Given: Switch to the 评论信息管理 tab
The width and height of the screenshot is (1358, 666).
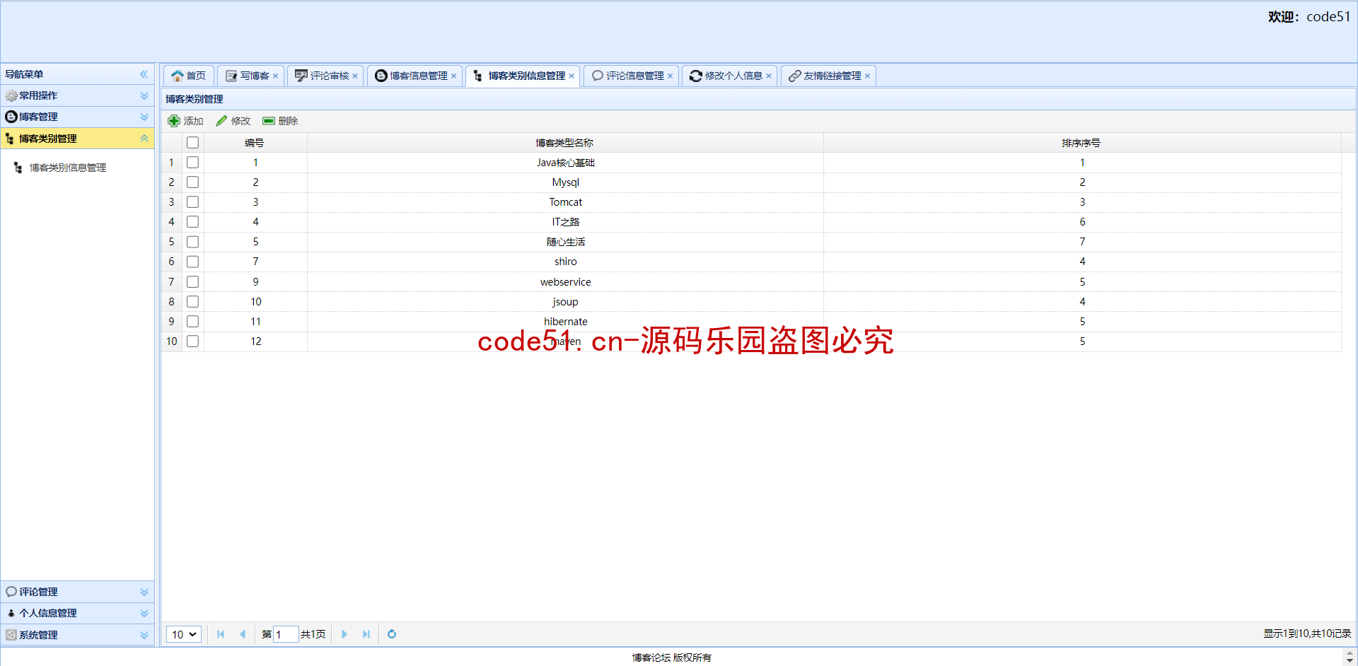Looking at the screenshot, I should pos(631,76).
